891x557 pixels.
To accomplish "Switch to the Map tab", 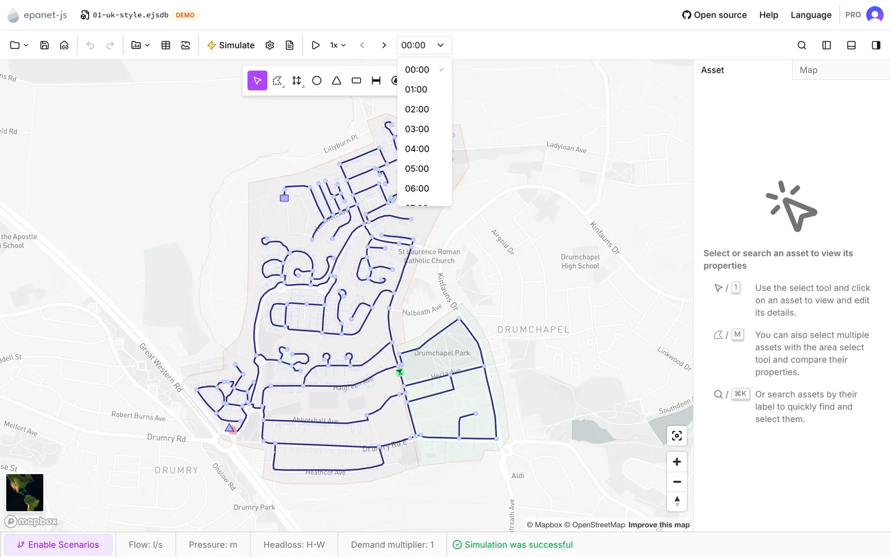I will tap(841, 70).
